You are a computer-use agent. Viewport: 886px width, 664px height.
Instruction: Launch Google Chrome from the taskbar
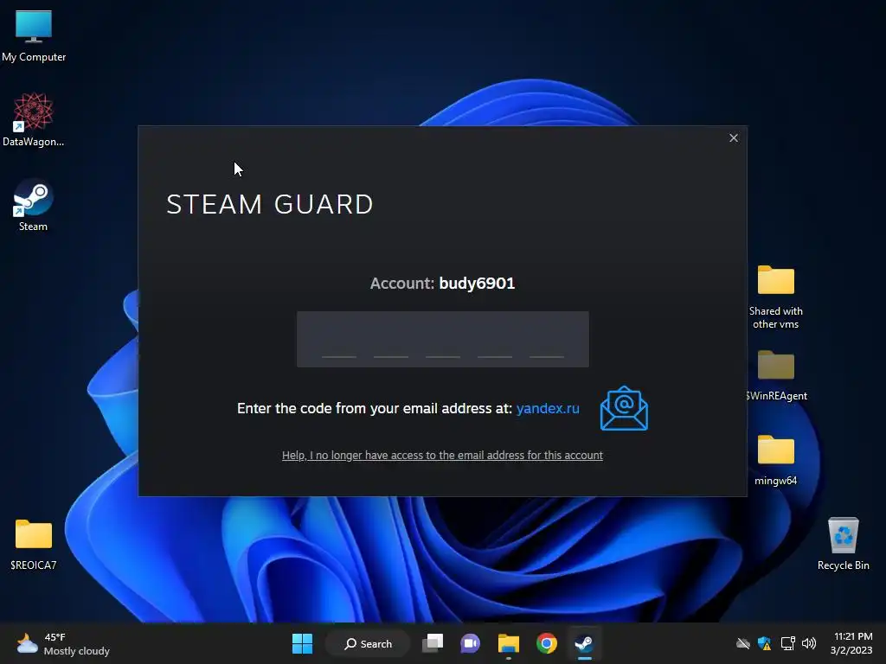pos(547,643)
